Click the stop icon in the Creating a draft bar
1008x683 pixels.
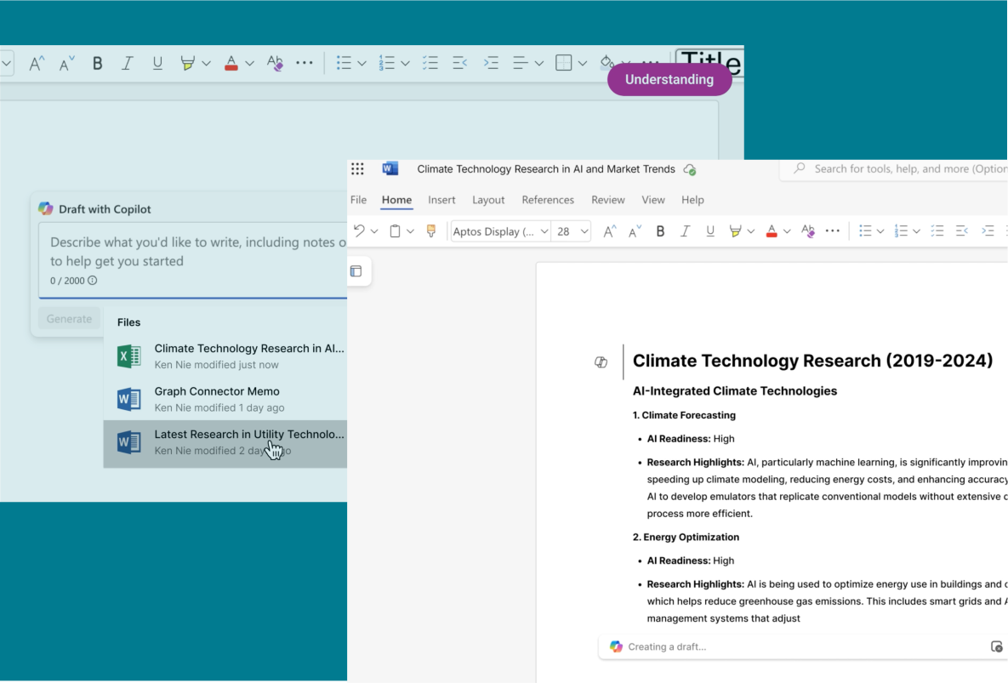click(x=996, y=646)
